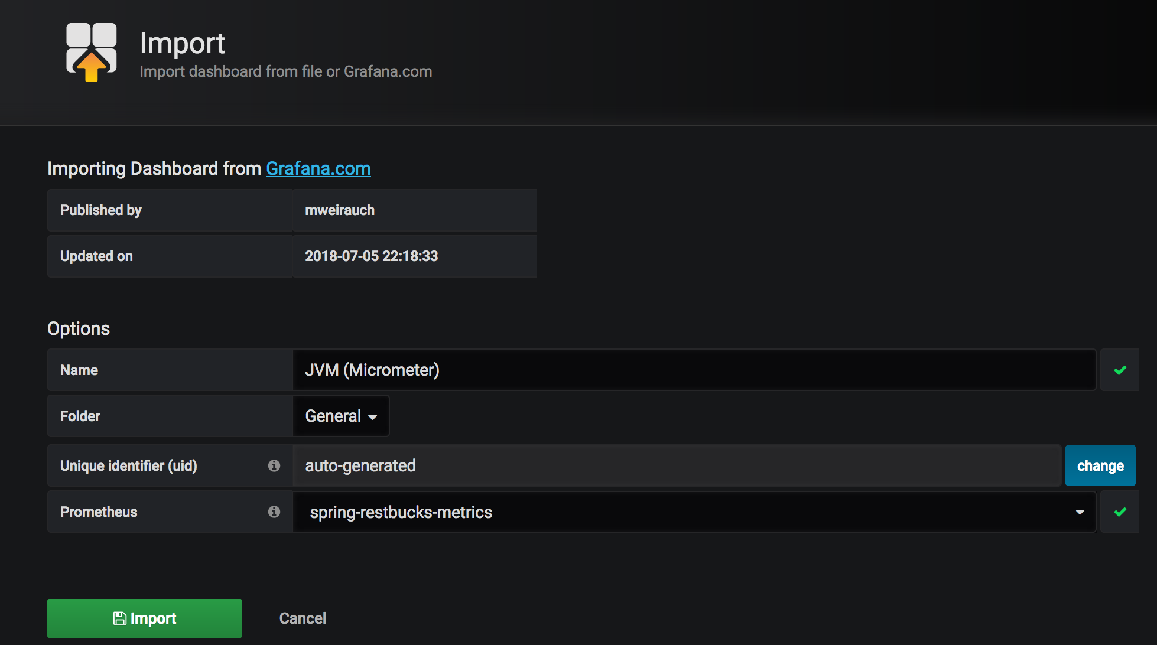This screenshot has width=1157, height=645.
Task: Click the Updated on timestamp row
Action: coord(372,256)
